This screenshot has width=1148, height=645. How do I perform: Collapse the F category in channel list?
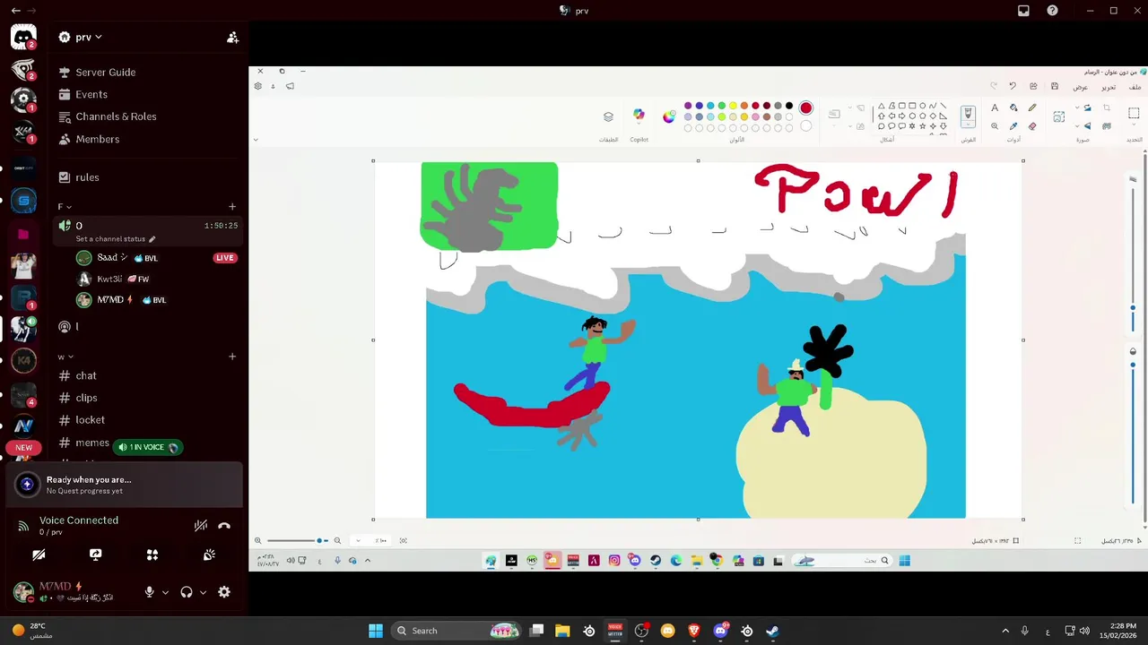coord(65,207)
